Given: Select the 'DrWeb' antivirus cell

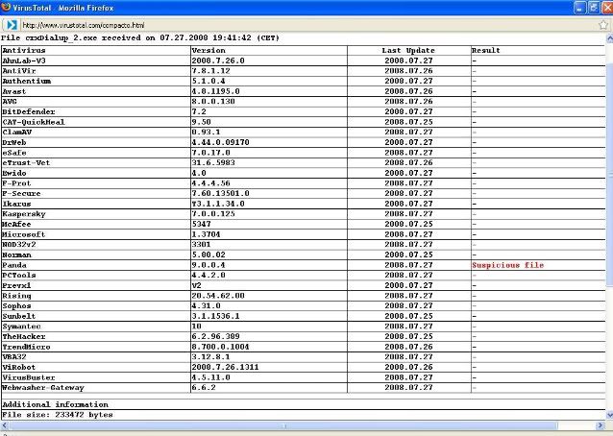Looking at the screenshot, I should point(96,142).
